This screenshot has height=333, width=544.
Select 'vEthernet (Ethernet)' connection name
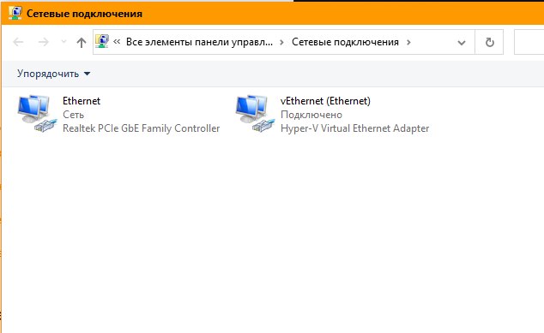tap(325, 101)
